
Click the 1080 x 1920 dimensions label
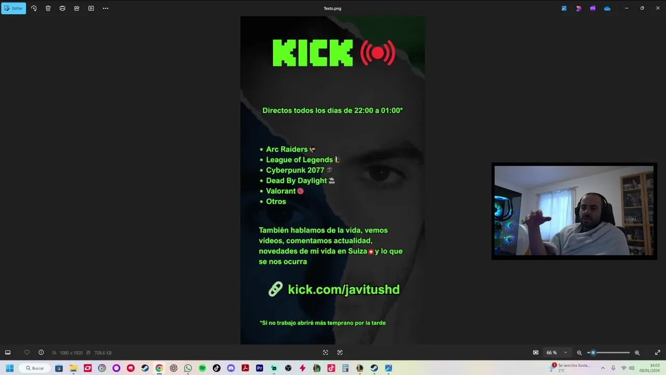click(x=71, y=353)
